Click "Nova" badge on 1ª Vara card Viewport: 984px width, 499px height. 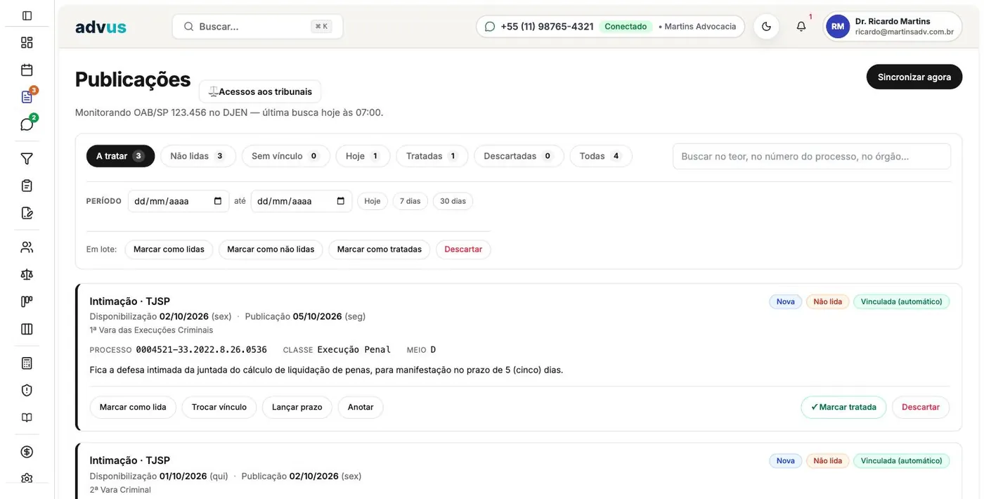click(786, 302)
